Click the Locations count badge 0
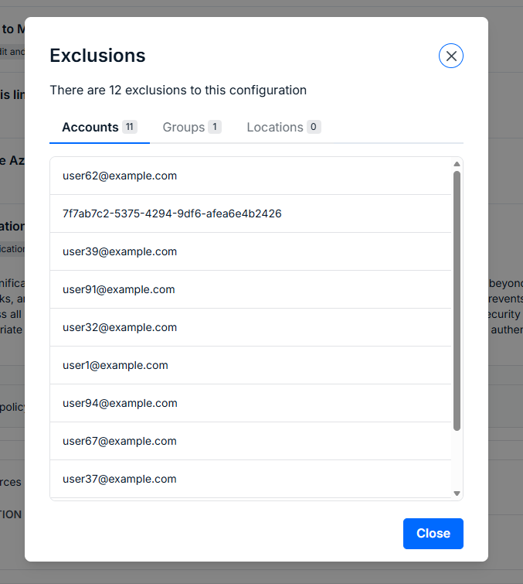This screenshot has height=584, width=523. click(314, 127)
